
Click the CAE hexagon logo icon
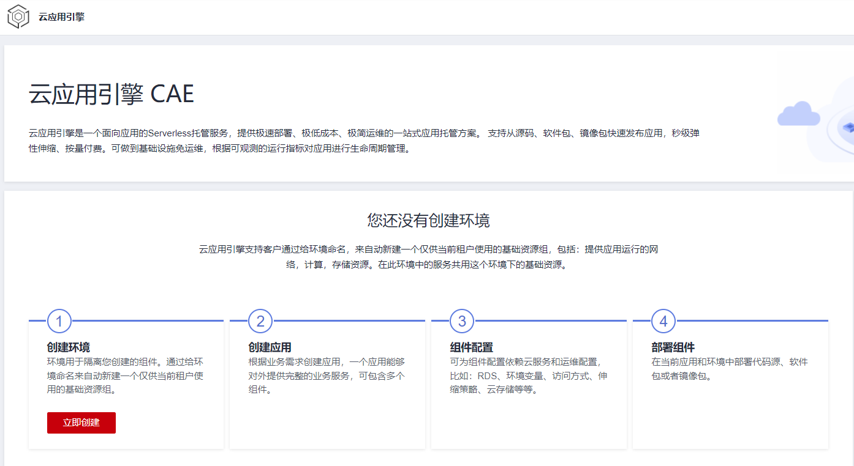click(x=18, y=17)
